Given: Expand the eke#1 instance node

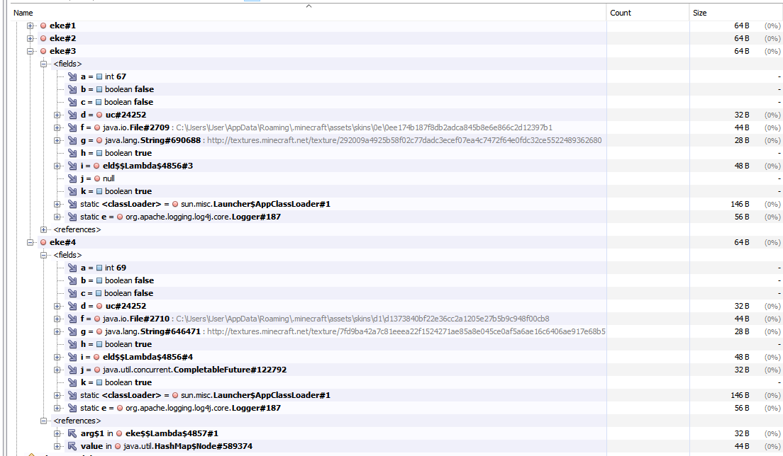Looking at the screenshot, I should click(30, 25).
